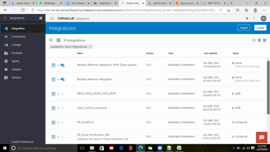Click Configured status of RK_SchdOrch
Screen dimensions: 270x152
point(240,122)
